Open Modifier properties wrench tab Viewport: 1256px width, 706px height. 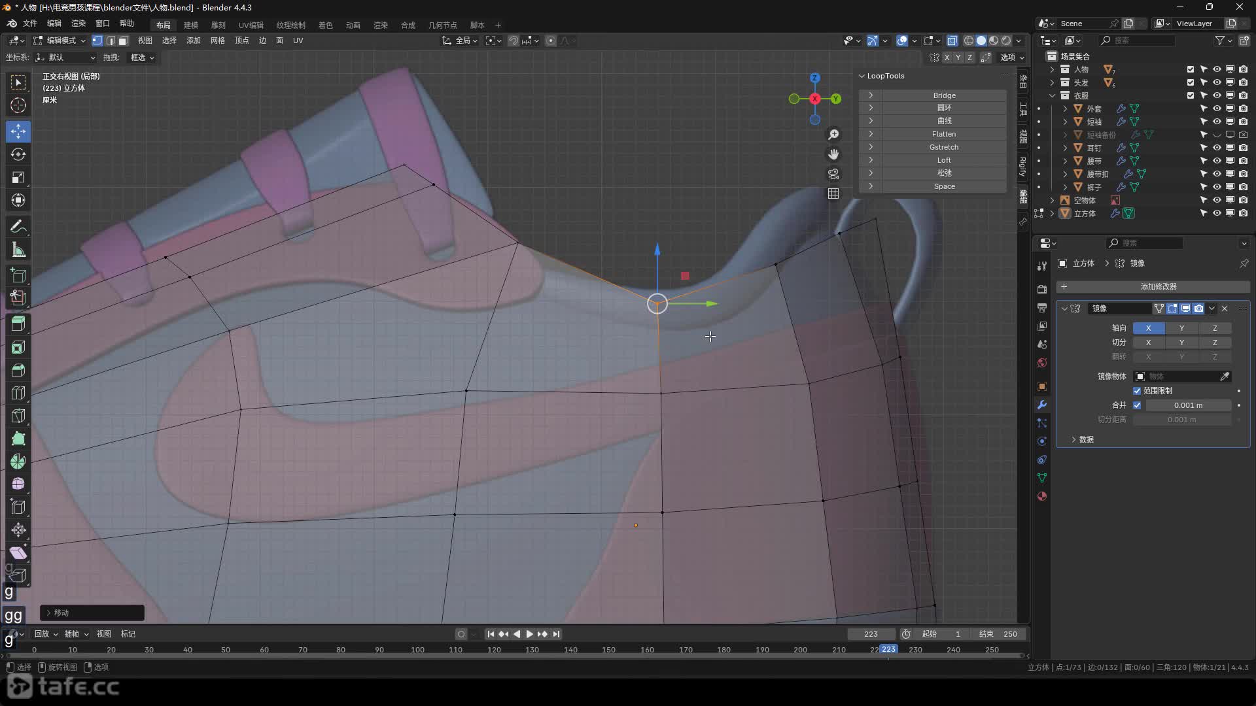coord(1042,405)
